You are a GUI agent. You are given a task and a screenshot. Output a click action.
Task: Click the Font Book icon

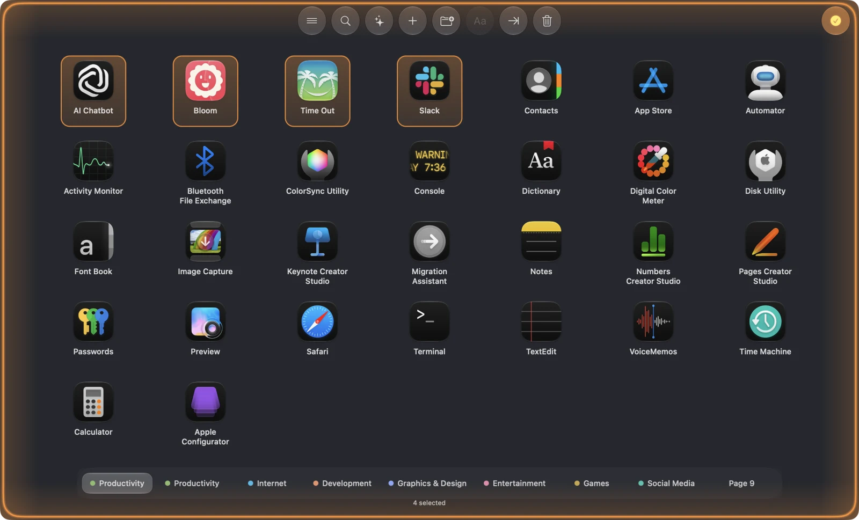93,241
